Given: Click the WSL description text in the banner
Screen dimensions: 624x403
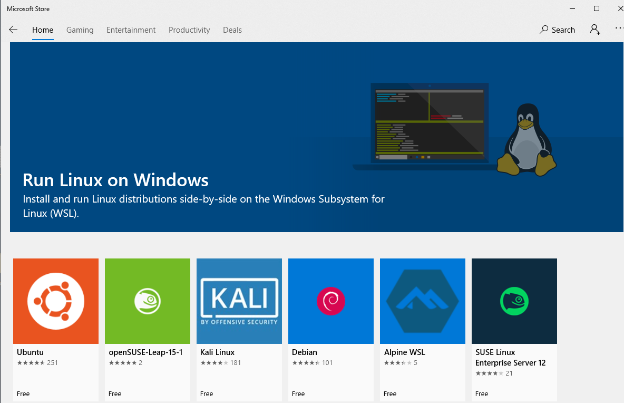Looking at the screenshot, I should click(x=203, y=206).
